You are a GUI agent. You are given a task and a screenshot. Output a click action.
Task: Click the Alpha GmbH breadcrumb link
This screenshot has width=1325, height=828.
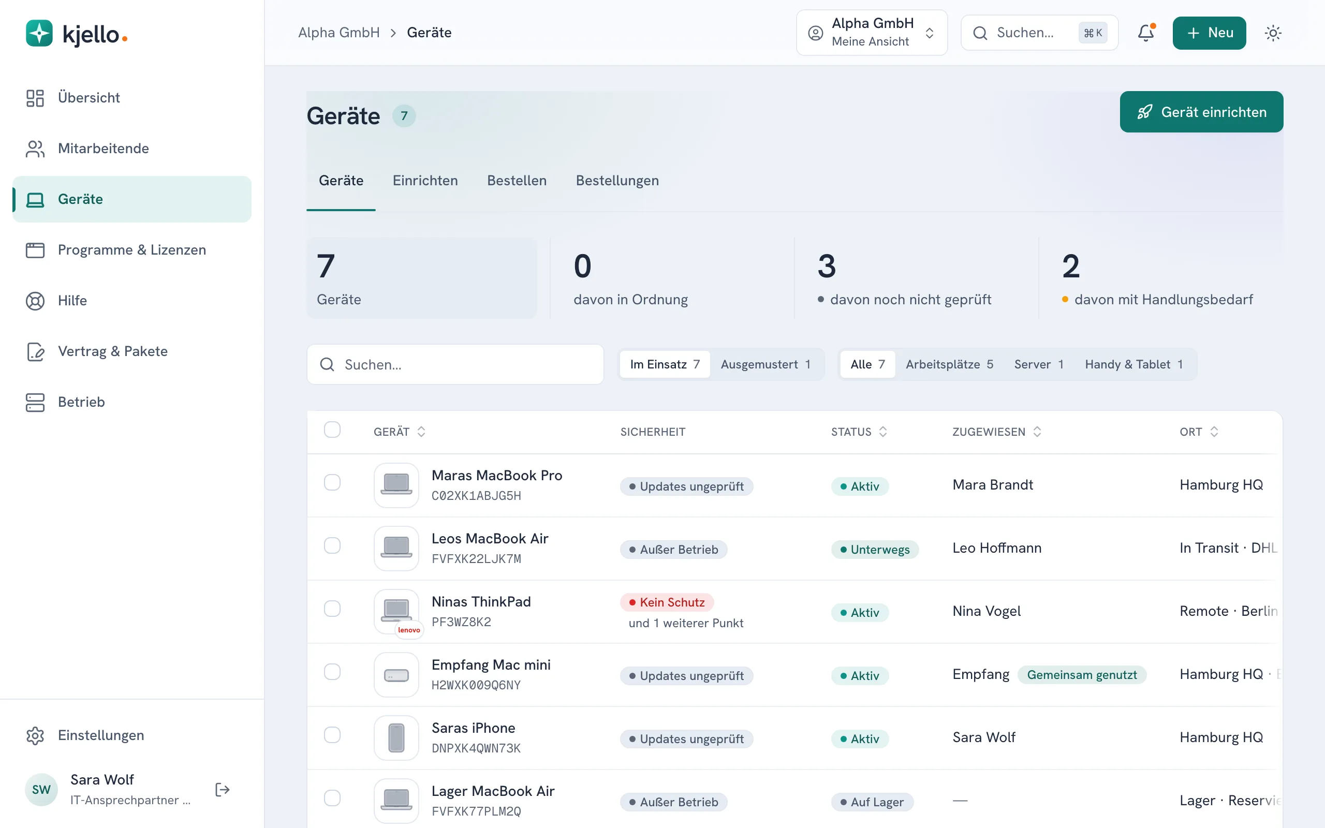339,33
